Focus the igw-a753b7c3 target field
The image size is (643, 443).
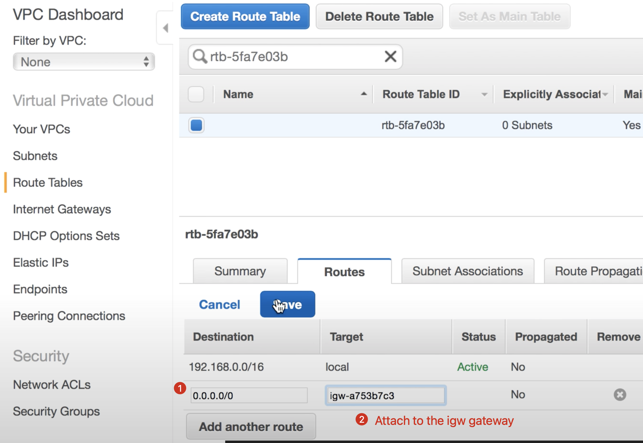coord(386,395)
